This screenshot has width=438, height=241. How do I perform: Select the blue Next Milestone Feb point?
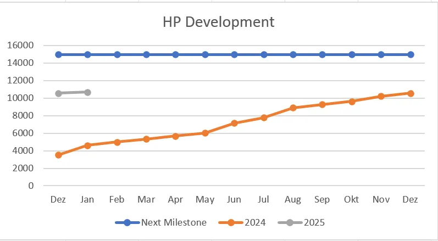[x=117, y=54]
